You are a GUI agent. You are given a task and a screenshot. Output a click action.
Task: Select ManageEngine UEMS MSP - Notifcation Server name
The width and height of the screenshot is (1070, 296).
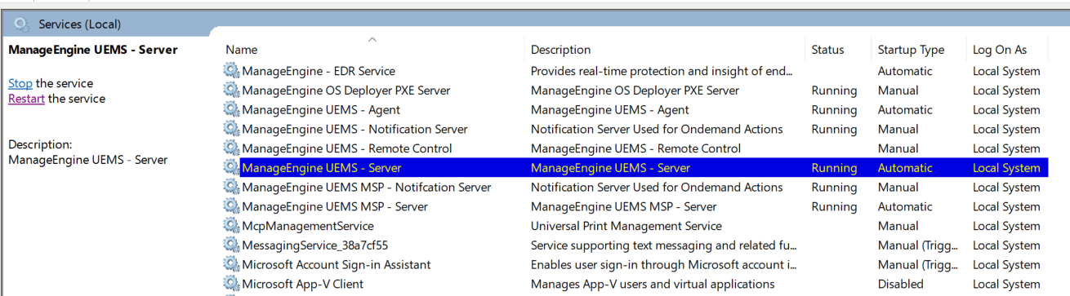(367, 188)
